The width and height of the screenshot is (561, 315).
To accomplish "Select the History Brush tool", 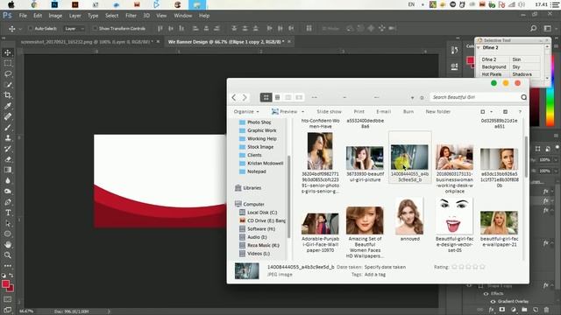I will [x=8, y=149].
